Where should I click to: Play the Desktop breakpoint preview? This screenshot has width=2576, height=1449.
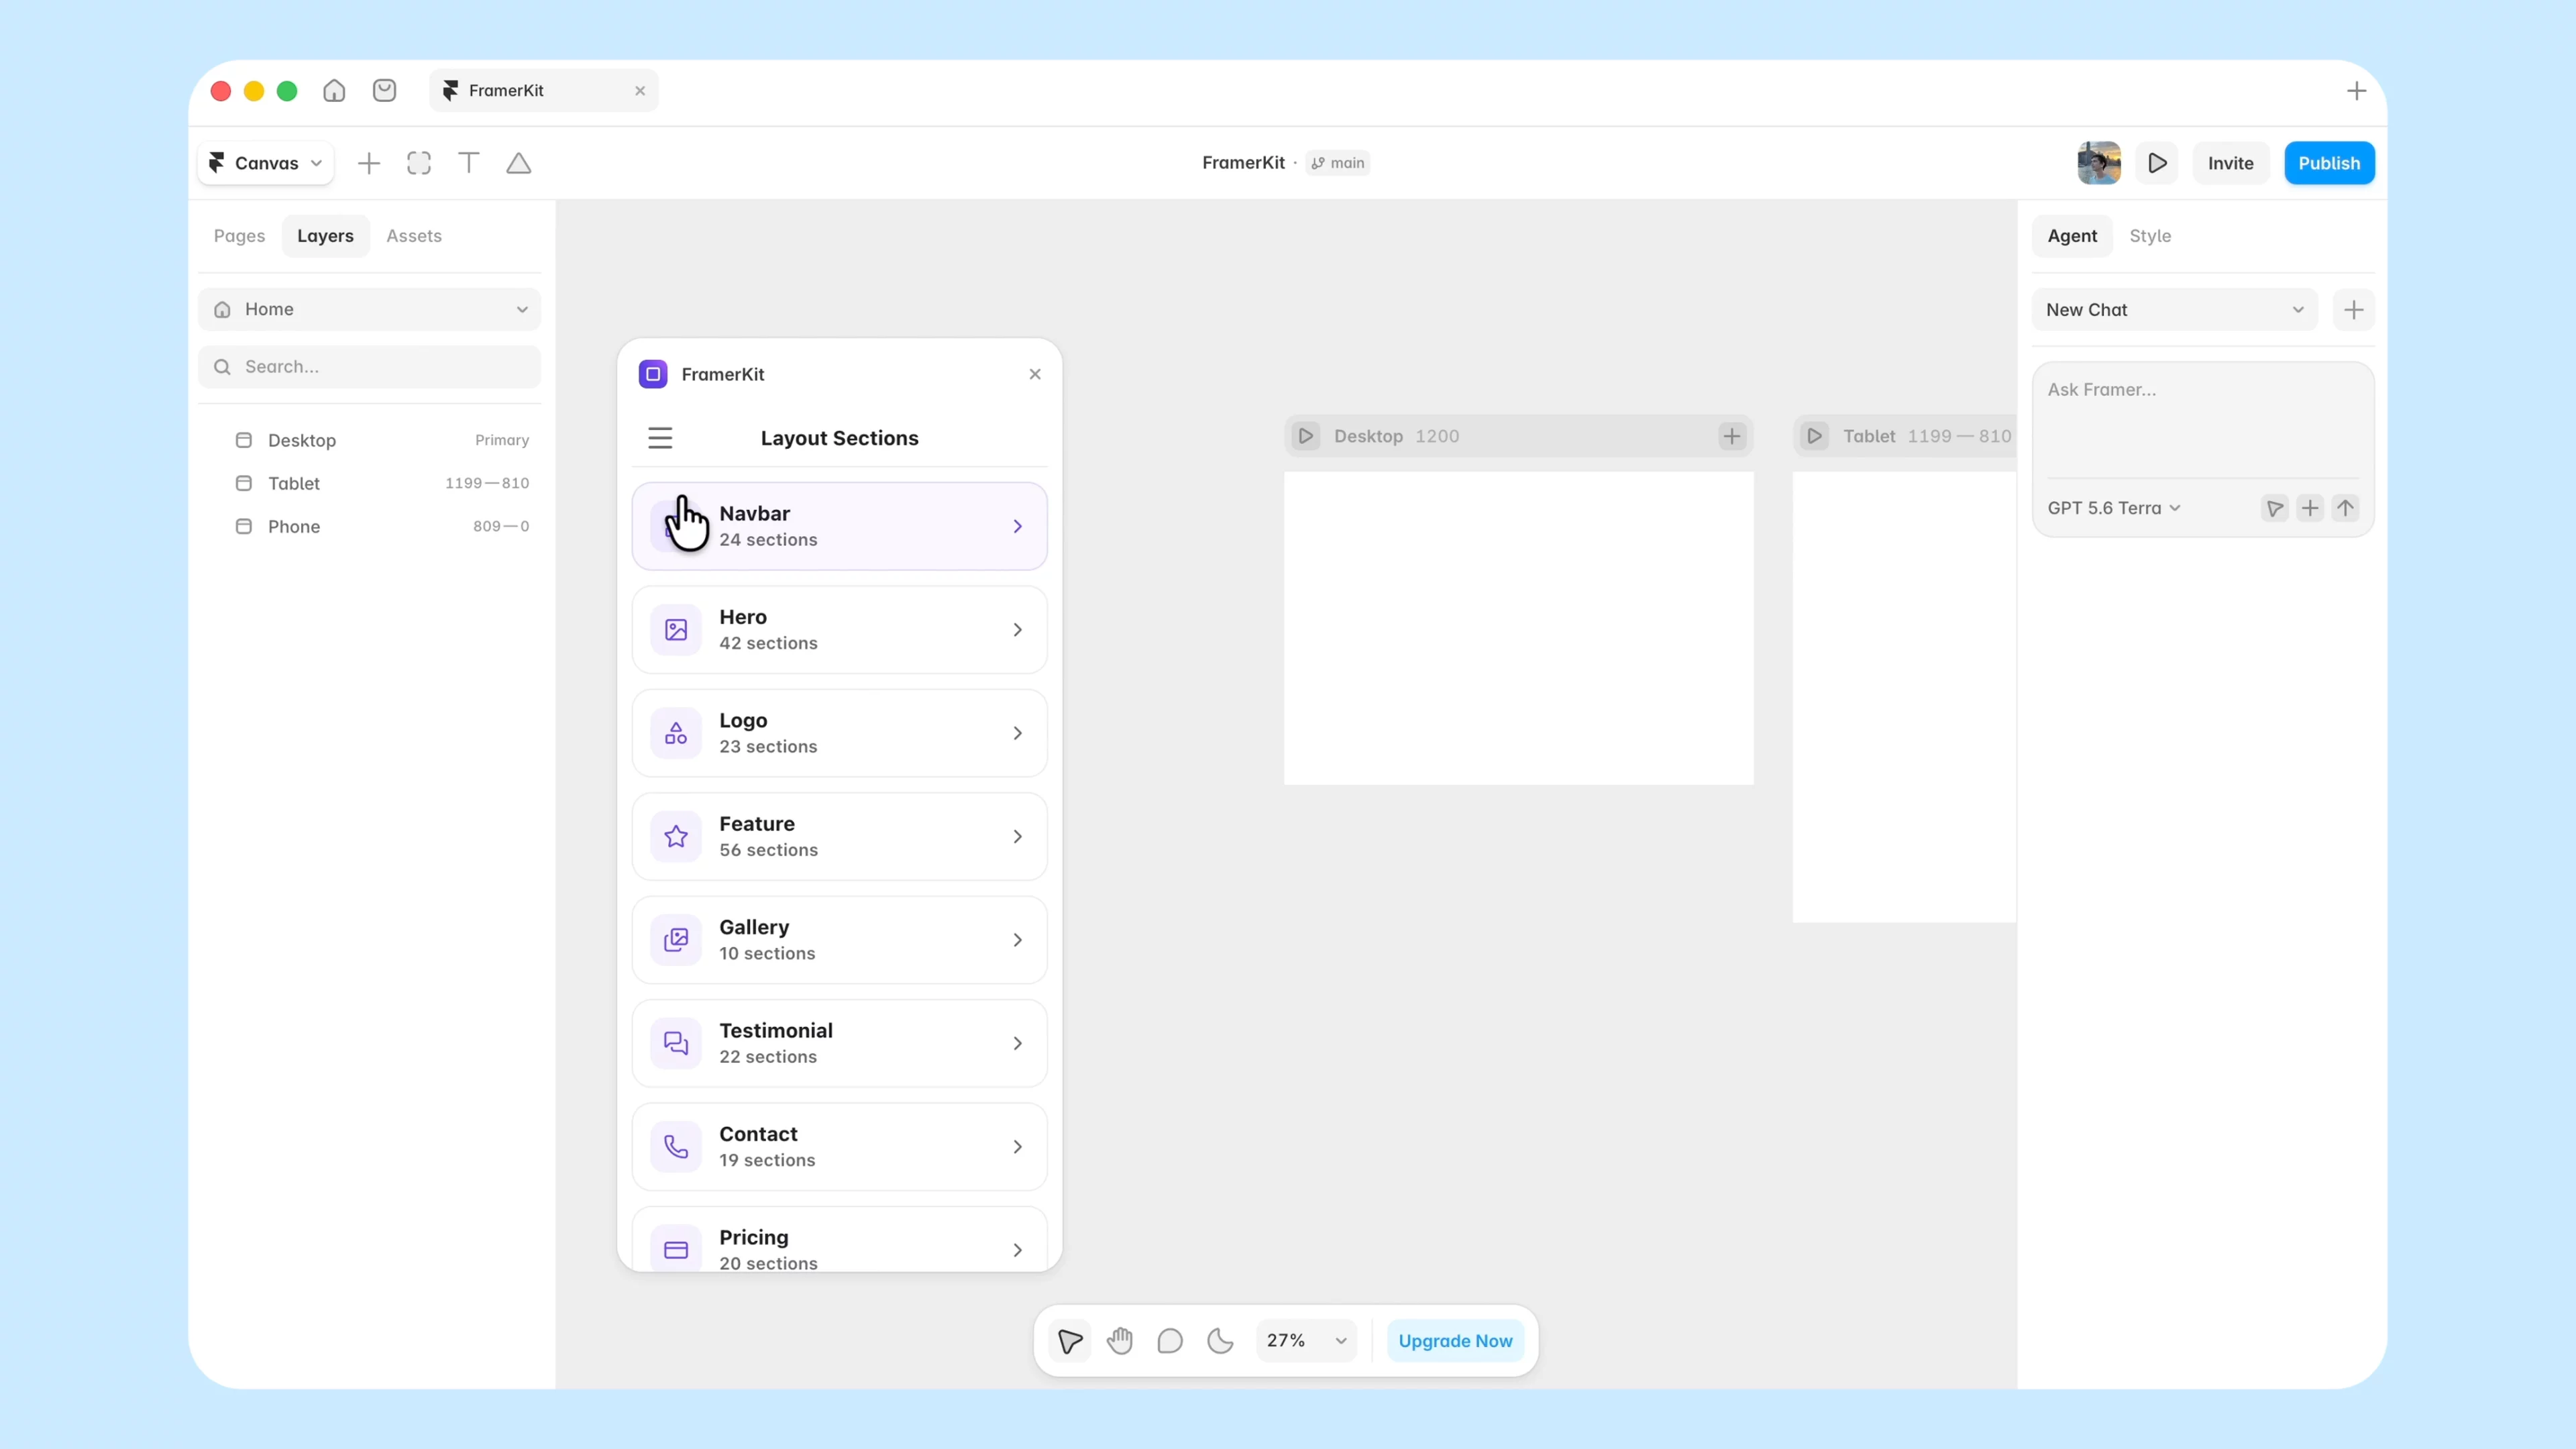pyautogui.click(x=1306, y=436)
